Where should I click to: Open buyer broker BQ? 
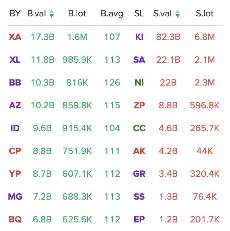[x=15, y=219]
